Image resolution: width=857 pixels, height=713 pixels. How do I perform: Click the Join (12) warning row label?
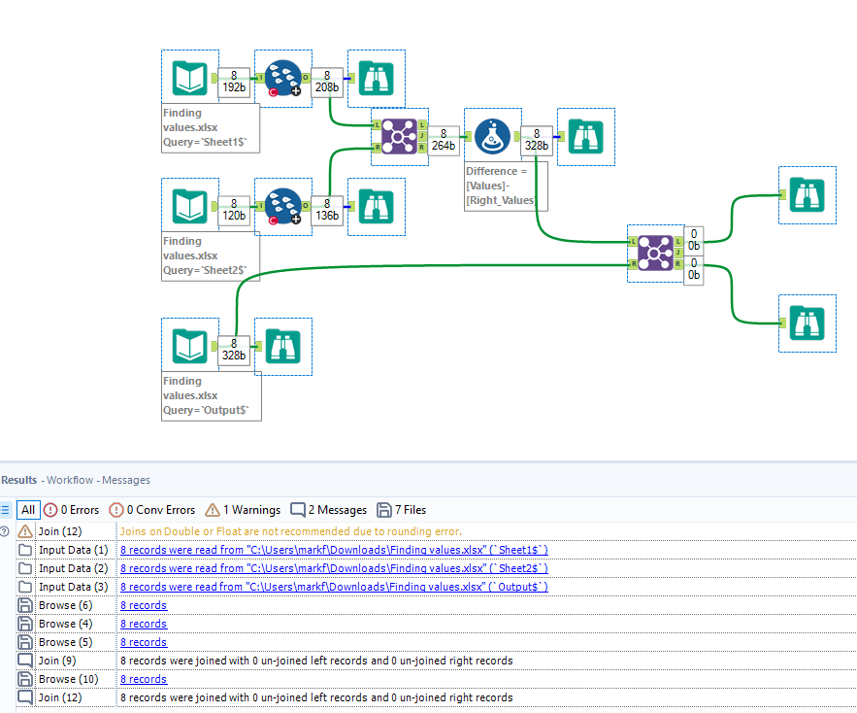[60, 531]
